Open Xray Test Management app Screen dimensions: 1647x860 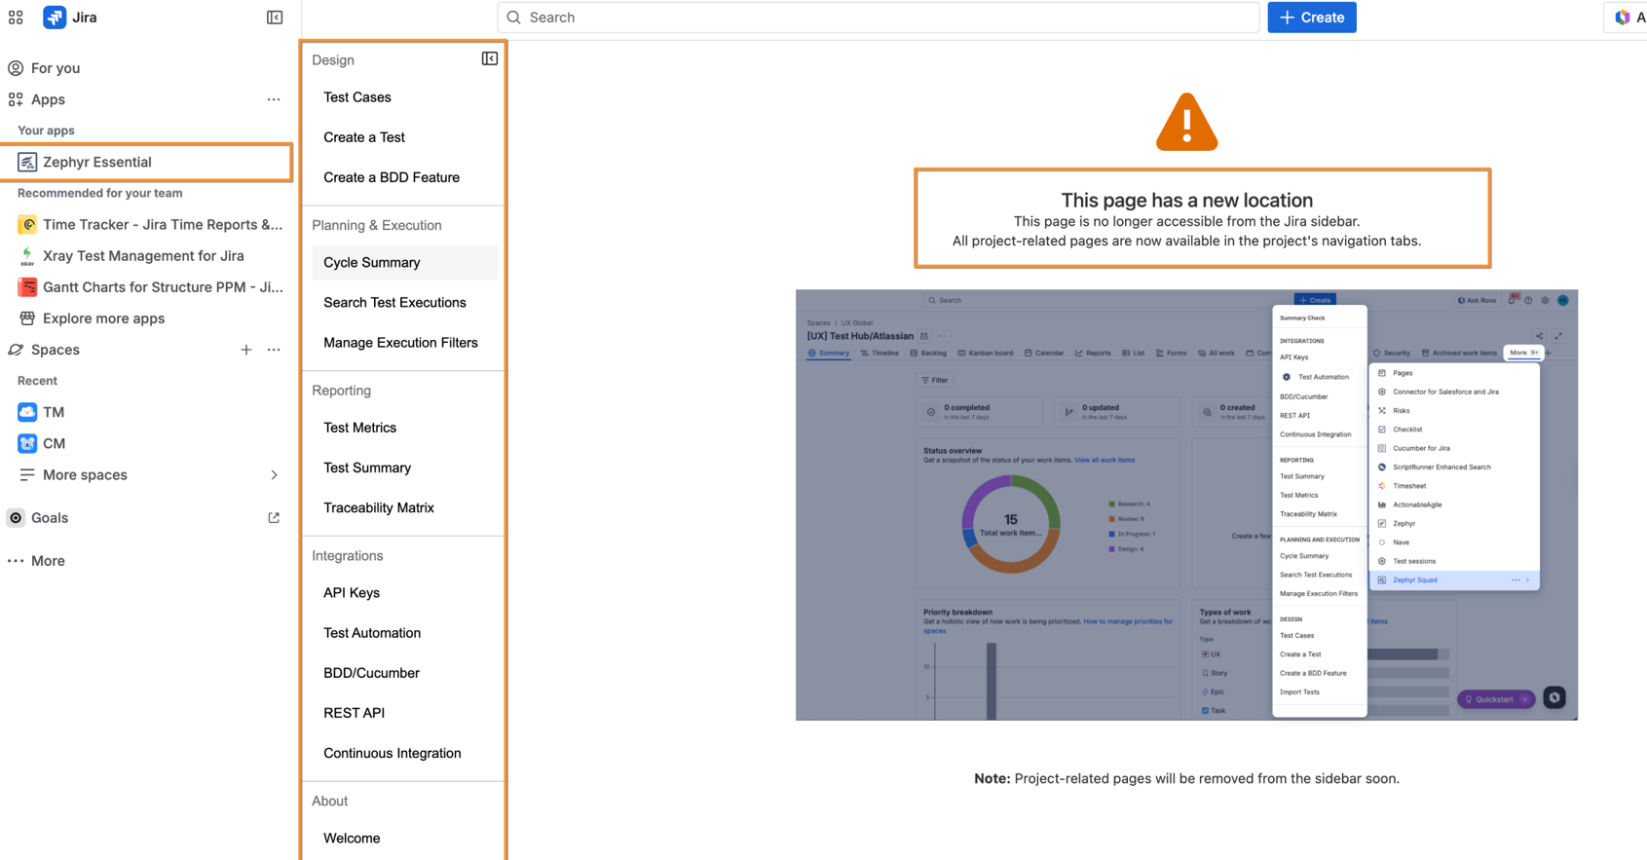pyautogui.click(x=143, y=256)
